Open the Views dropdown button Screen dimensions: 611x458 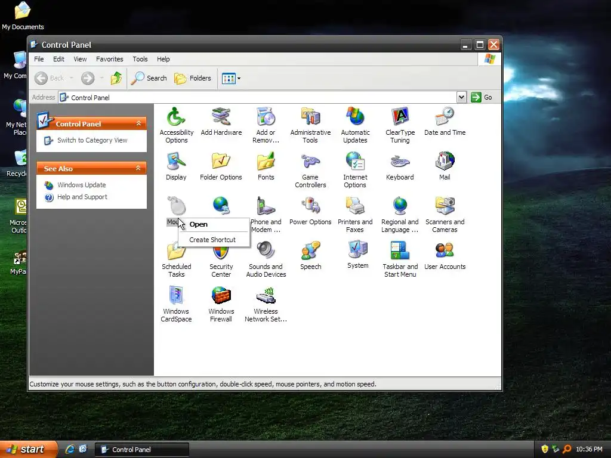pos(231,78)
